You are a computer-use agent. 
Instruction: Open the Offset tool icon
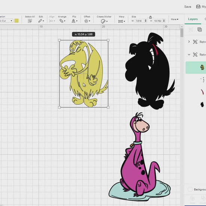coord(86,21)
